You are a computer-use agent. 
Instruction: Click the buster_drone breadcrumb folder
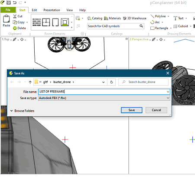62,82
